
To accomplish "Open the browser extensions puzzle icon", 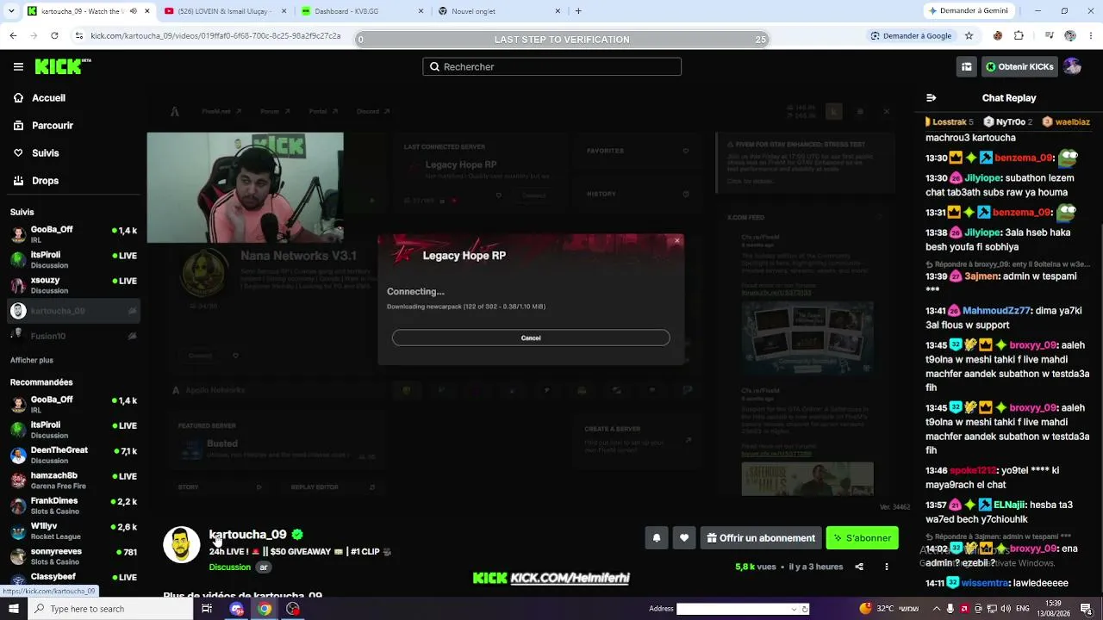I will 1019,36.
